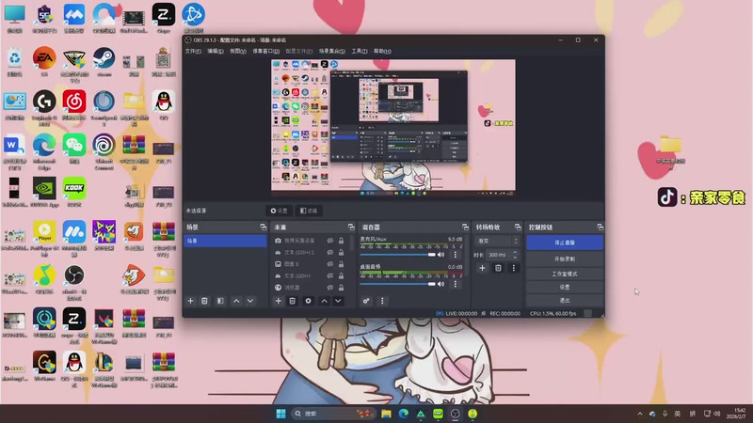
Task: Click the 退出 exit button in OBS controls
Action: coord(565,300)
